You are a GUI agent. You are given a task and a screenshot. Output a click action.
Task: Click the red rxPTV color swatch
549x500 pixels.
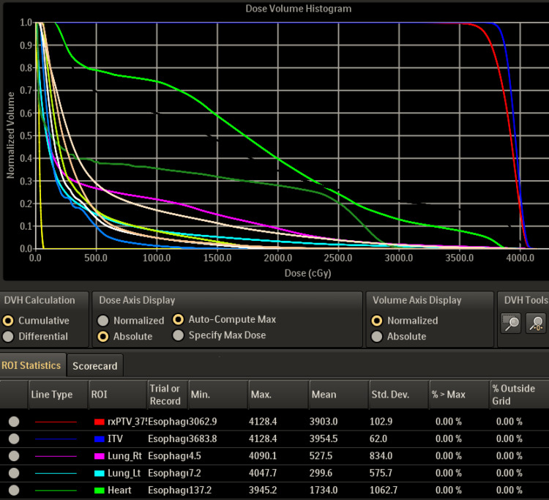(x=100, y=422)
